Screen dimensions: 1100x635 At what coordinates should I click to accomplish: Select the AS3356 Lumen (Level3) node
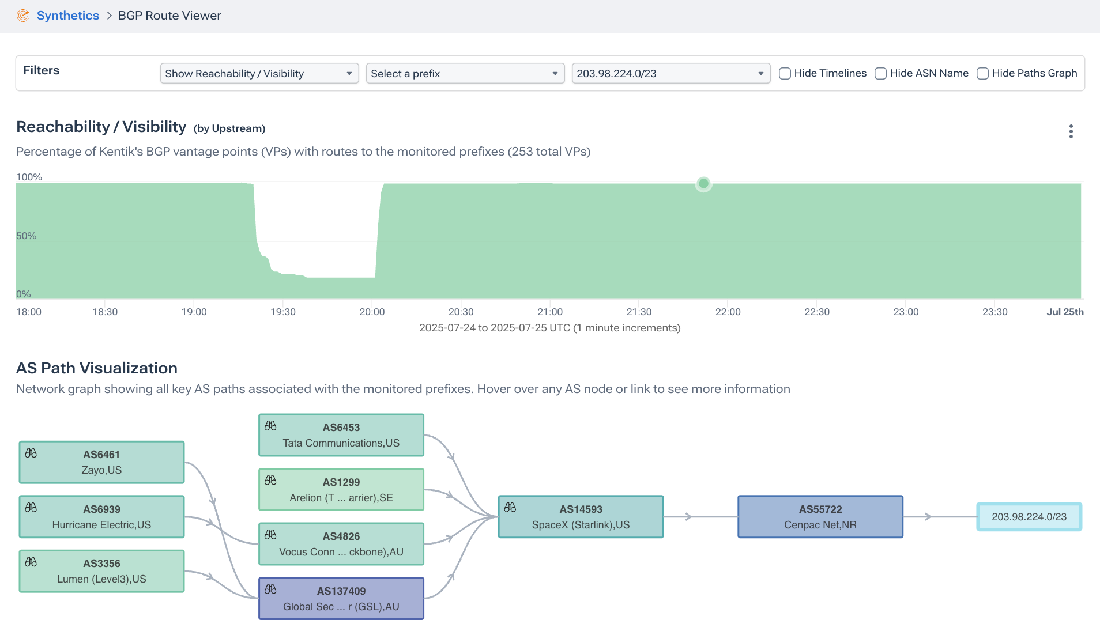[101, 571]
